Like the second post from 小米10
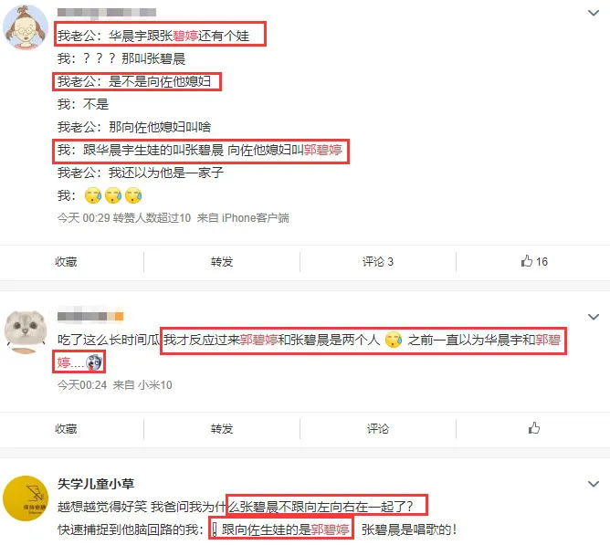Screen dimensions: 610x545 (534, 428)
